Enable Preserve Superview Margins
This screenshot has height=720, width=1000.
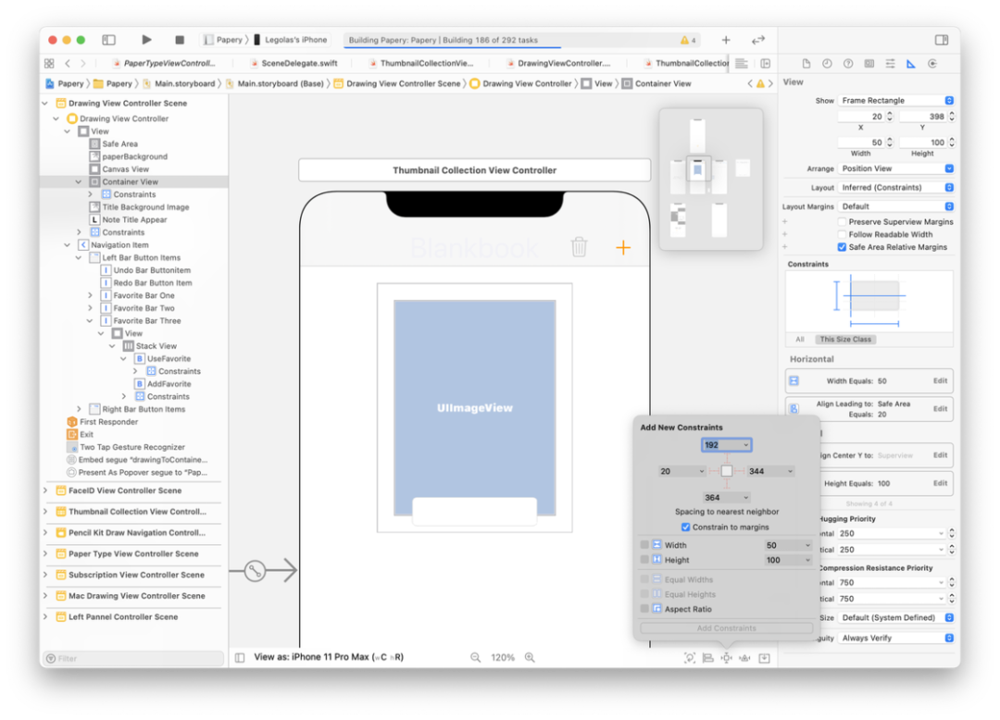[842, 222]
